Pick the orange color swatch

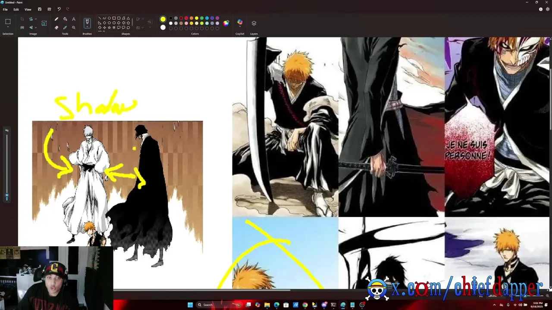click(191, 18)
